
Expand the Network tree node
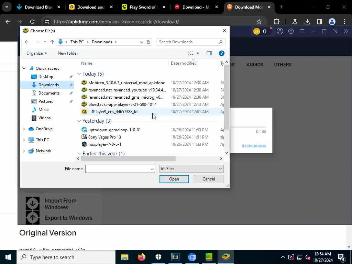24,151
